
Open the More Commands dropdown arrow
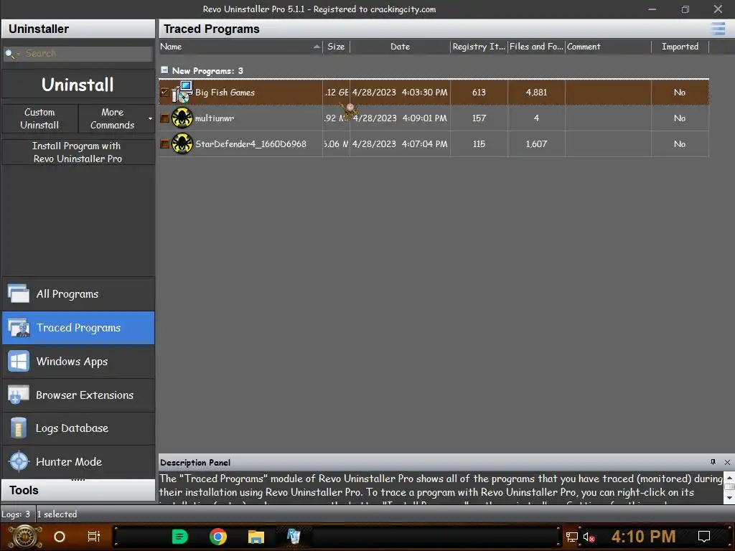[x=150, y=118]
